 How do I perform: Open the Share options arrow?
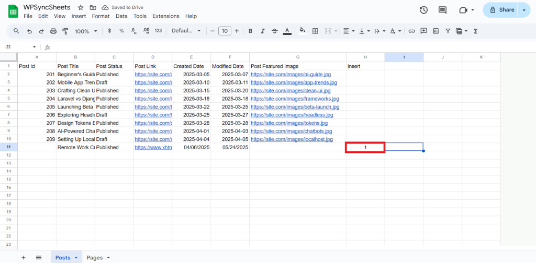[x=523, y=10]
